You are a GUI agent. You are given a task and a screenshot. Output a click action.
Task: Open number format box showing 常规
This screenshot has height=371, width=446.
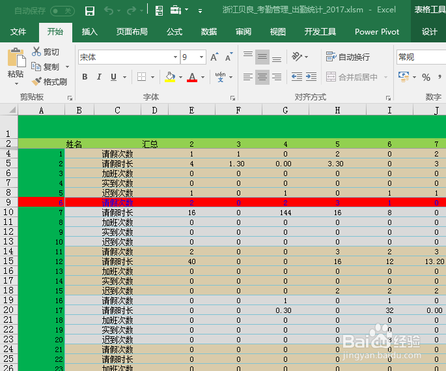pos(421,57)
